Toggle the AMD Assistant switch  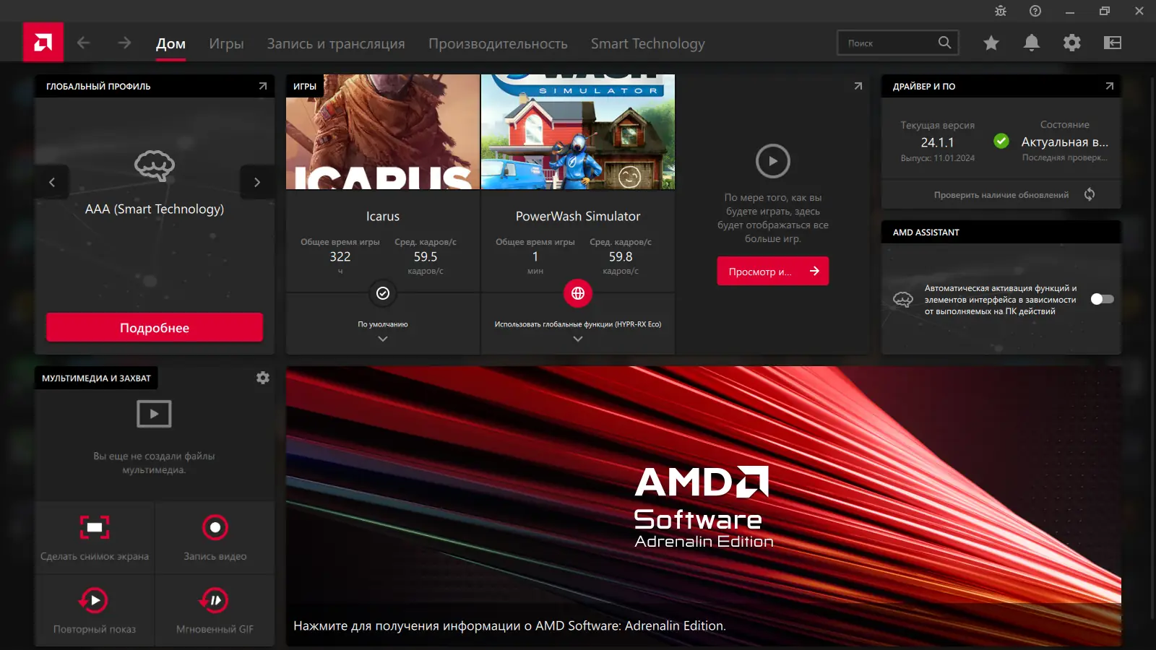[1102, 299]
